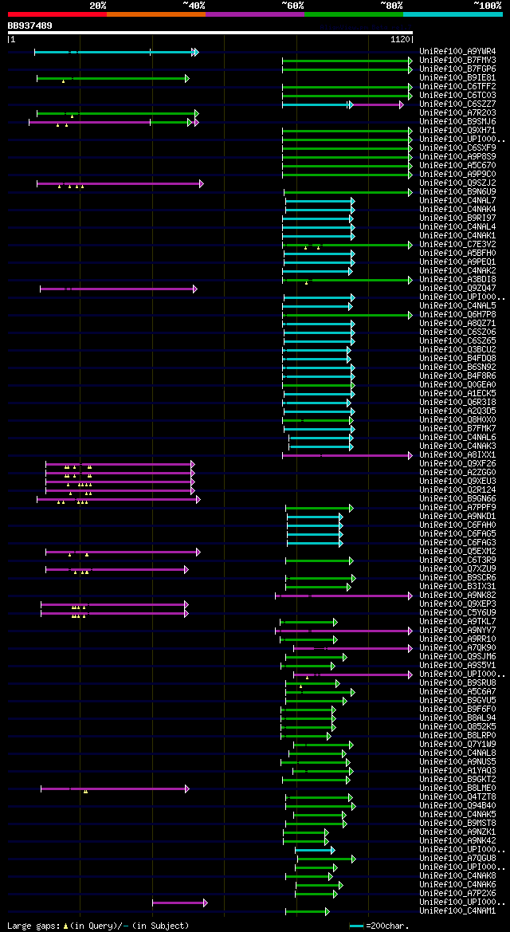Screen dimensions: 510x932
Task: Select label UniRef100_C6TFF2
Action: pyautogui.click(x=457, y=87)
